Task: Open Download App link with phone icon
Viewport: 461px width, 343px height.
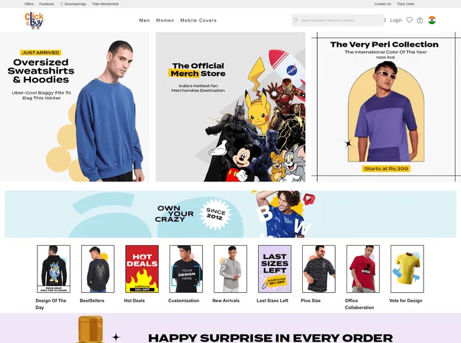Action: pos(73,4)
